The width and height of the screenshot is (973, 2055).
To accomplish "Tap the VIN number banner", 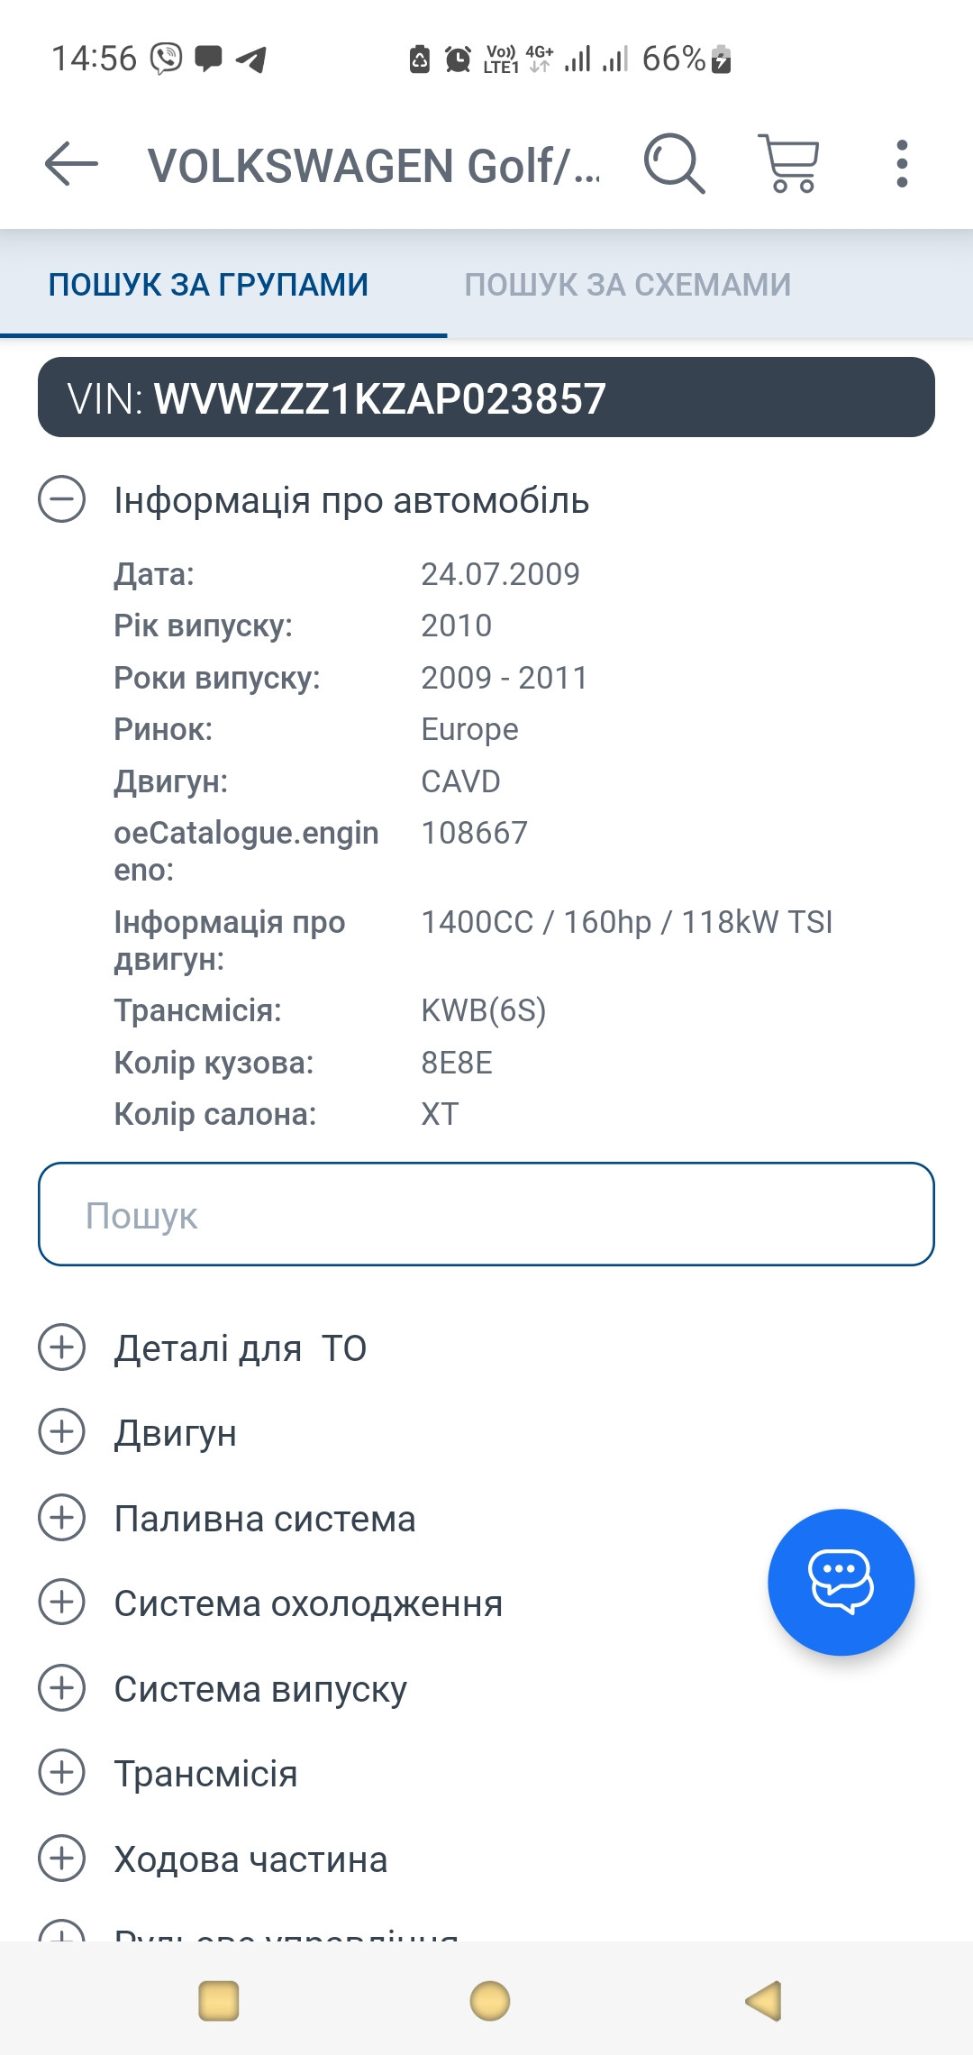I will coord(486,397).
